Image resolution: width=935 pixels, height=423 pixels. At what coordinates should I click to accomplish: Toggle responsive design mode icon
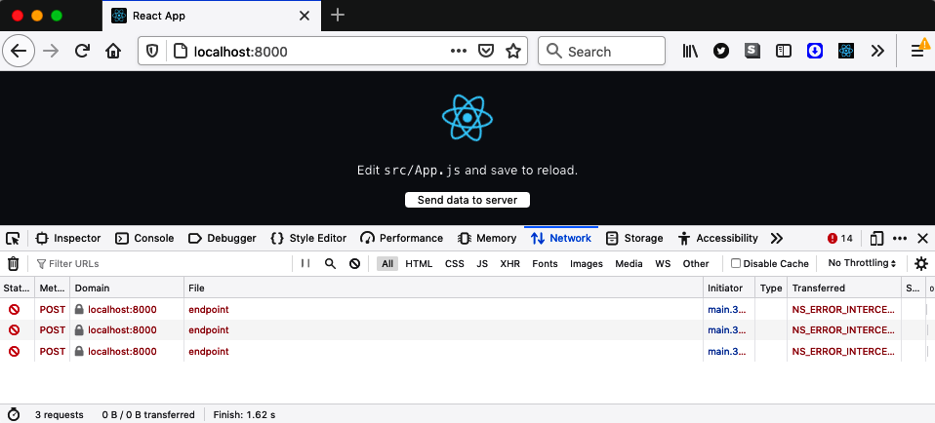[876, 238]
